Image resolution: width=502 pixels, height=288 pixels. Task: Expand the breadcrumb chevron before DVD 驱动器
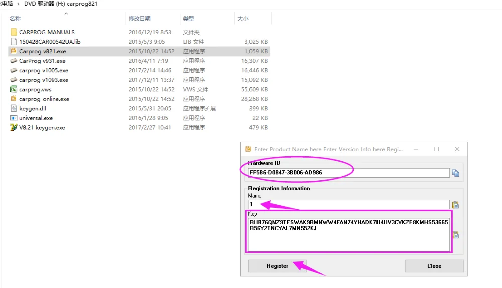point(18,4)
